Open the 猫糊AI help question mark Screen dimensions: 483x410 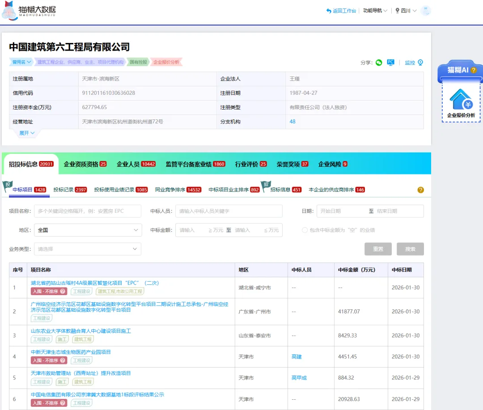(474, 70)
